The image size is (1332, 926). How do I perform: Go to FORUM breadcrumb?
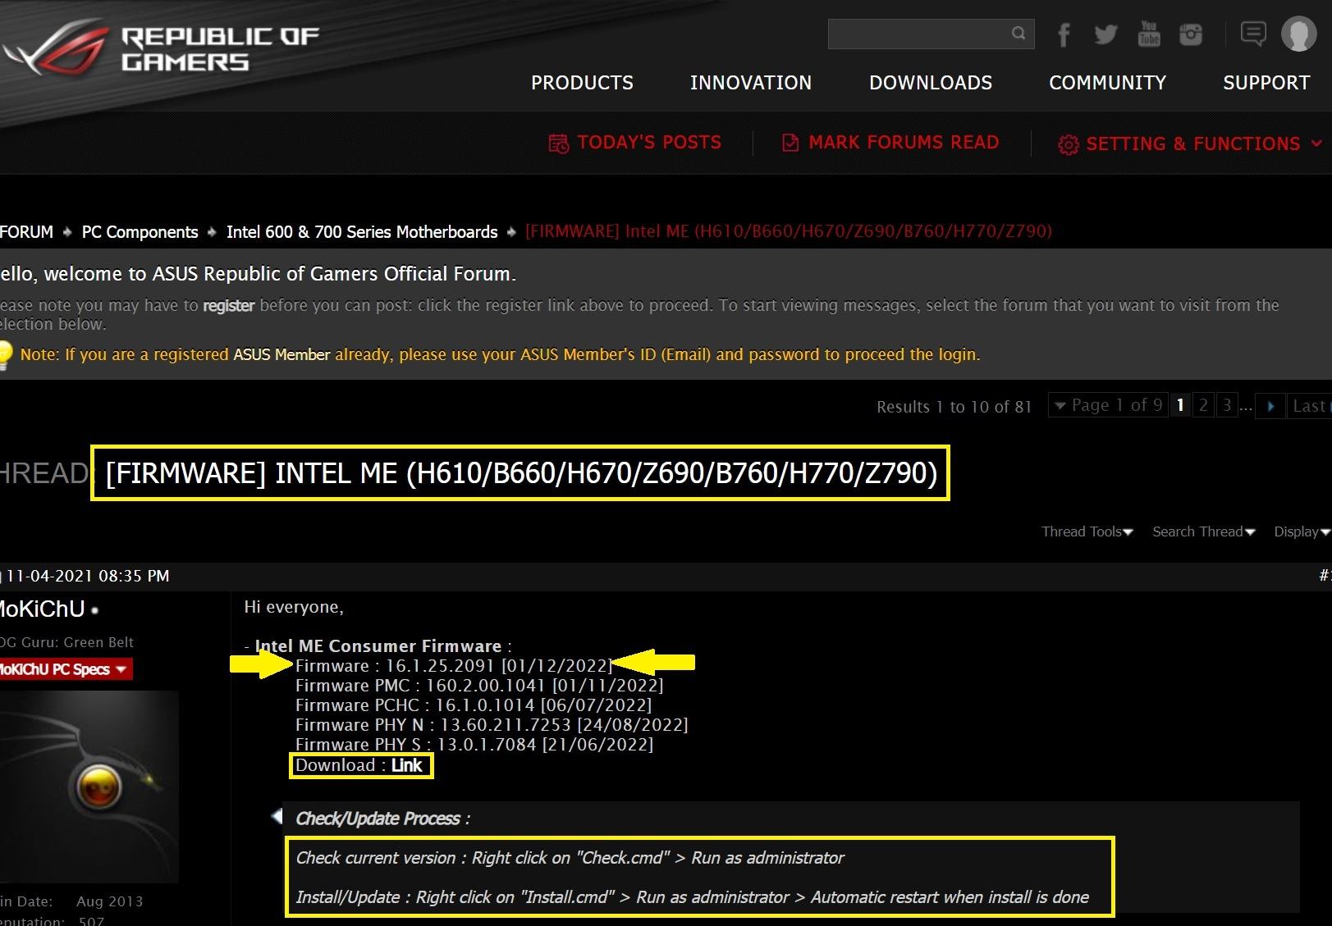tap(26, 232)
